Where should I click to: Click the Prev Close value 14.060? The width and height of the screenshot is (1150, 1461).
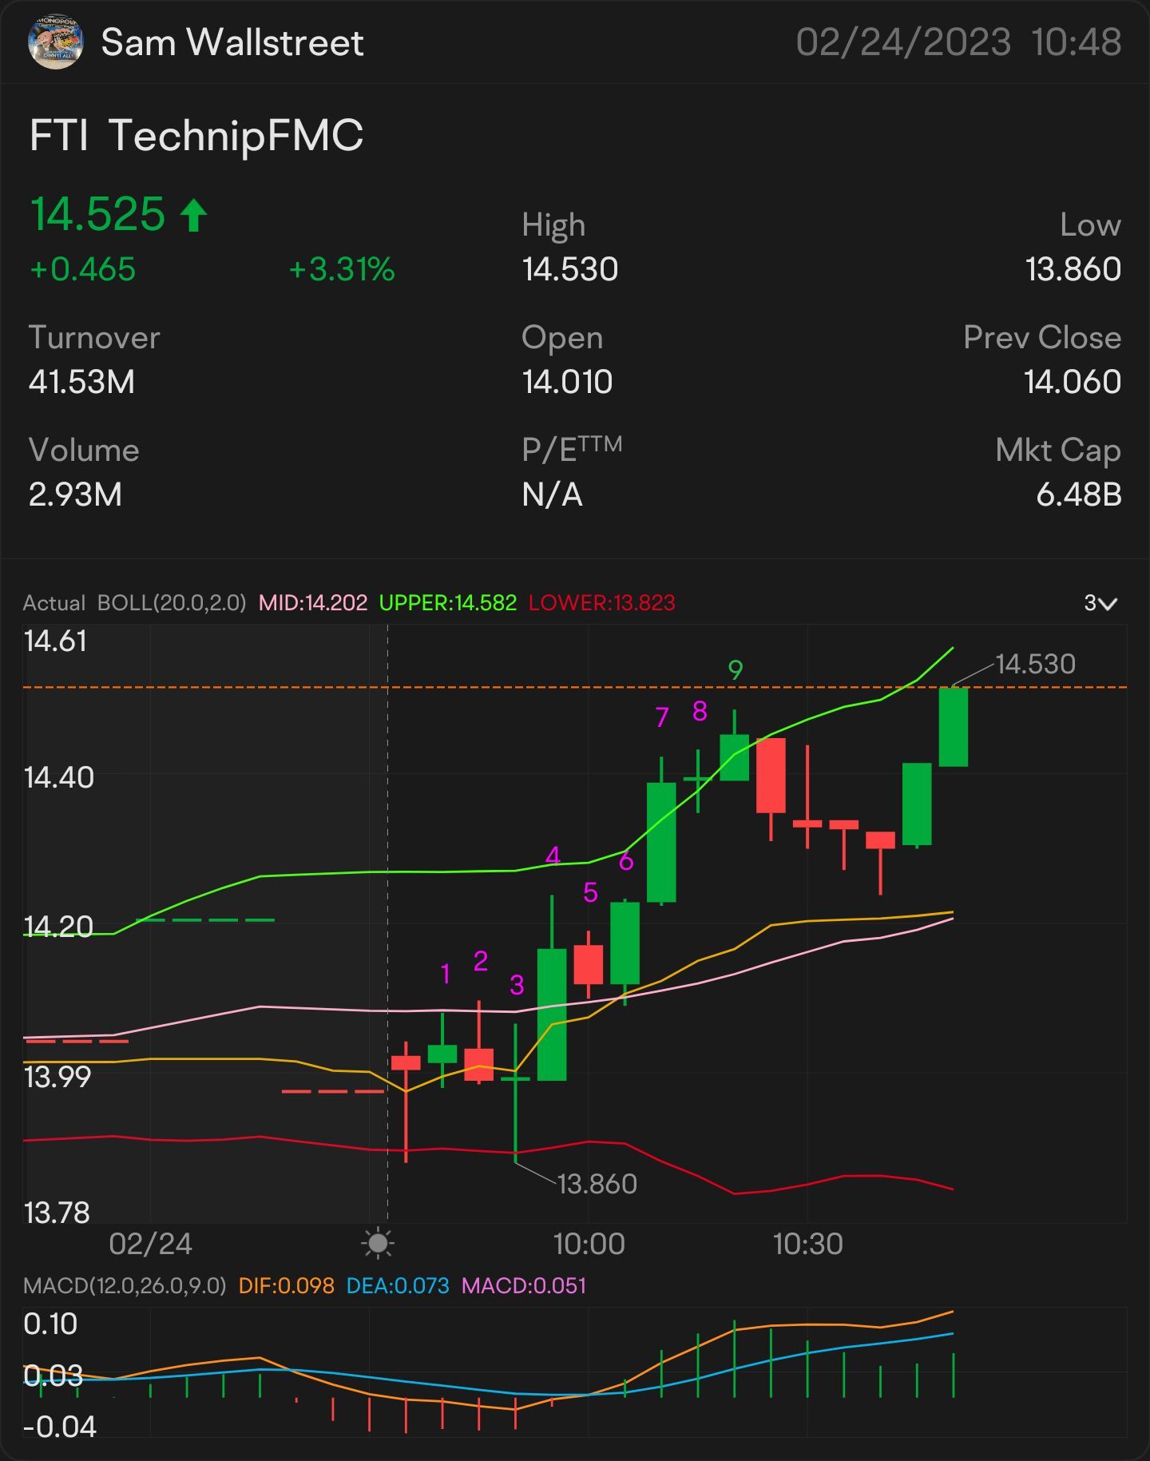tap(1073, 382)
